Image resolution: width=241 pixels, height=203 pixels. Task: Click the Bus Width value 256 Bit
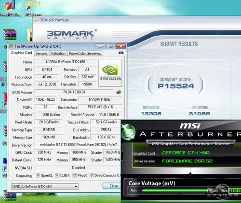[x=106, y=130]
